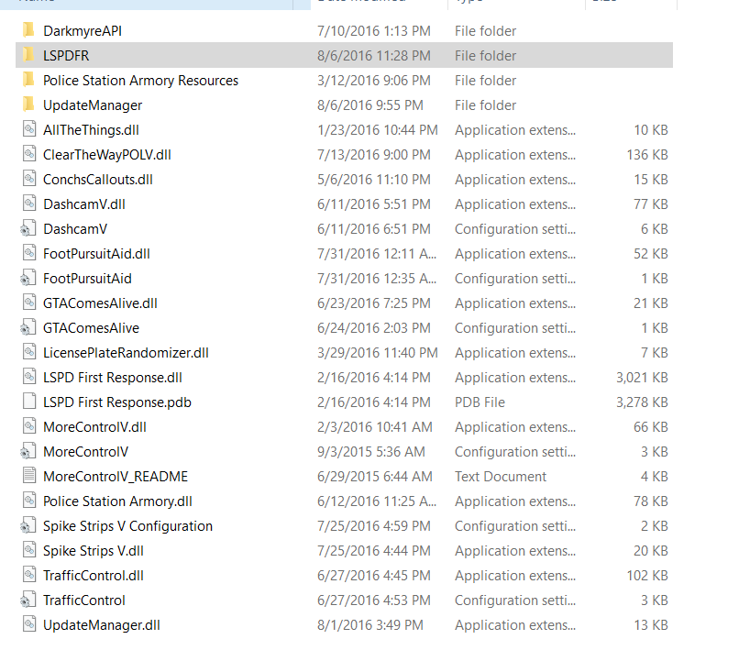Click the date 9/3/2015 5:36 AM
The height and width of the screenshot is (650, 739).
point(371,452)
